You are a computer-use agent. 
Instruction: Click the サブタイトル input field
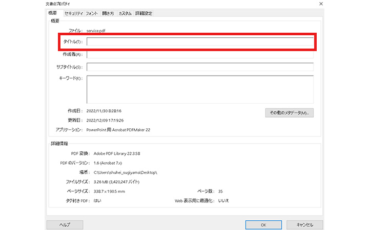(200, 67)
